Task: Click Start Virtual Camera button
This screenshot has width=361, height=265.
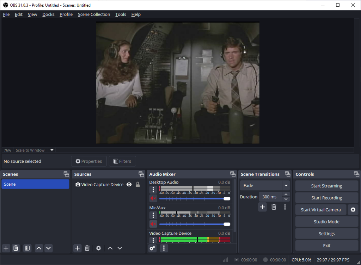Action: pos(321,210)
